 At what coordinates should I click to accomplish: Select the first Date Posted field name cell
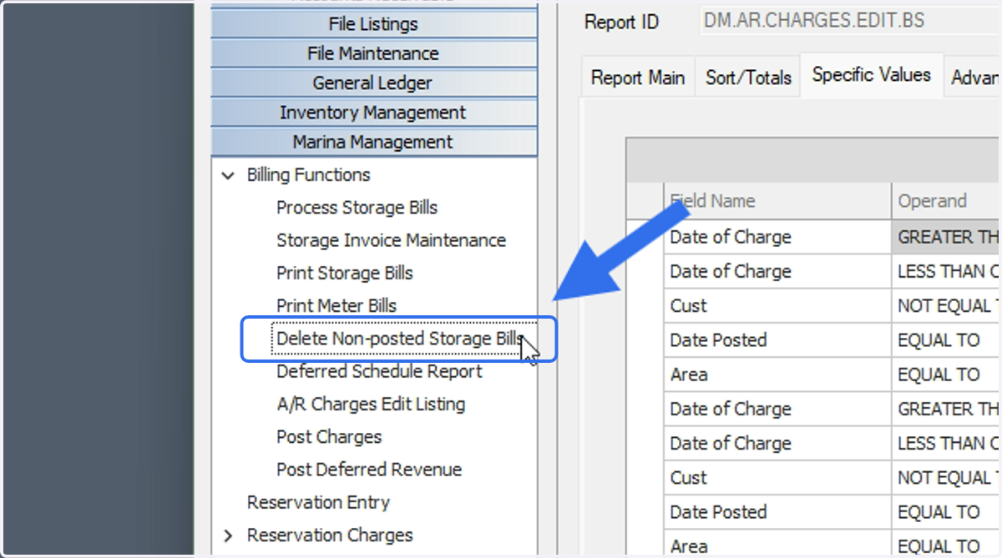point(777,340)
